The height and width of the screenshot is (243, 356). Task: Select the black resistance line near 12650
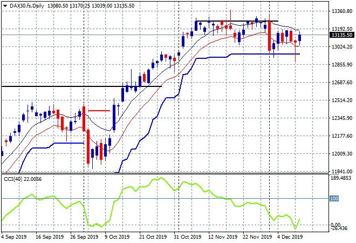tap(81, 86)
